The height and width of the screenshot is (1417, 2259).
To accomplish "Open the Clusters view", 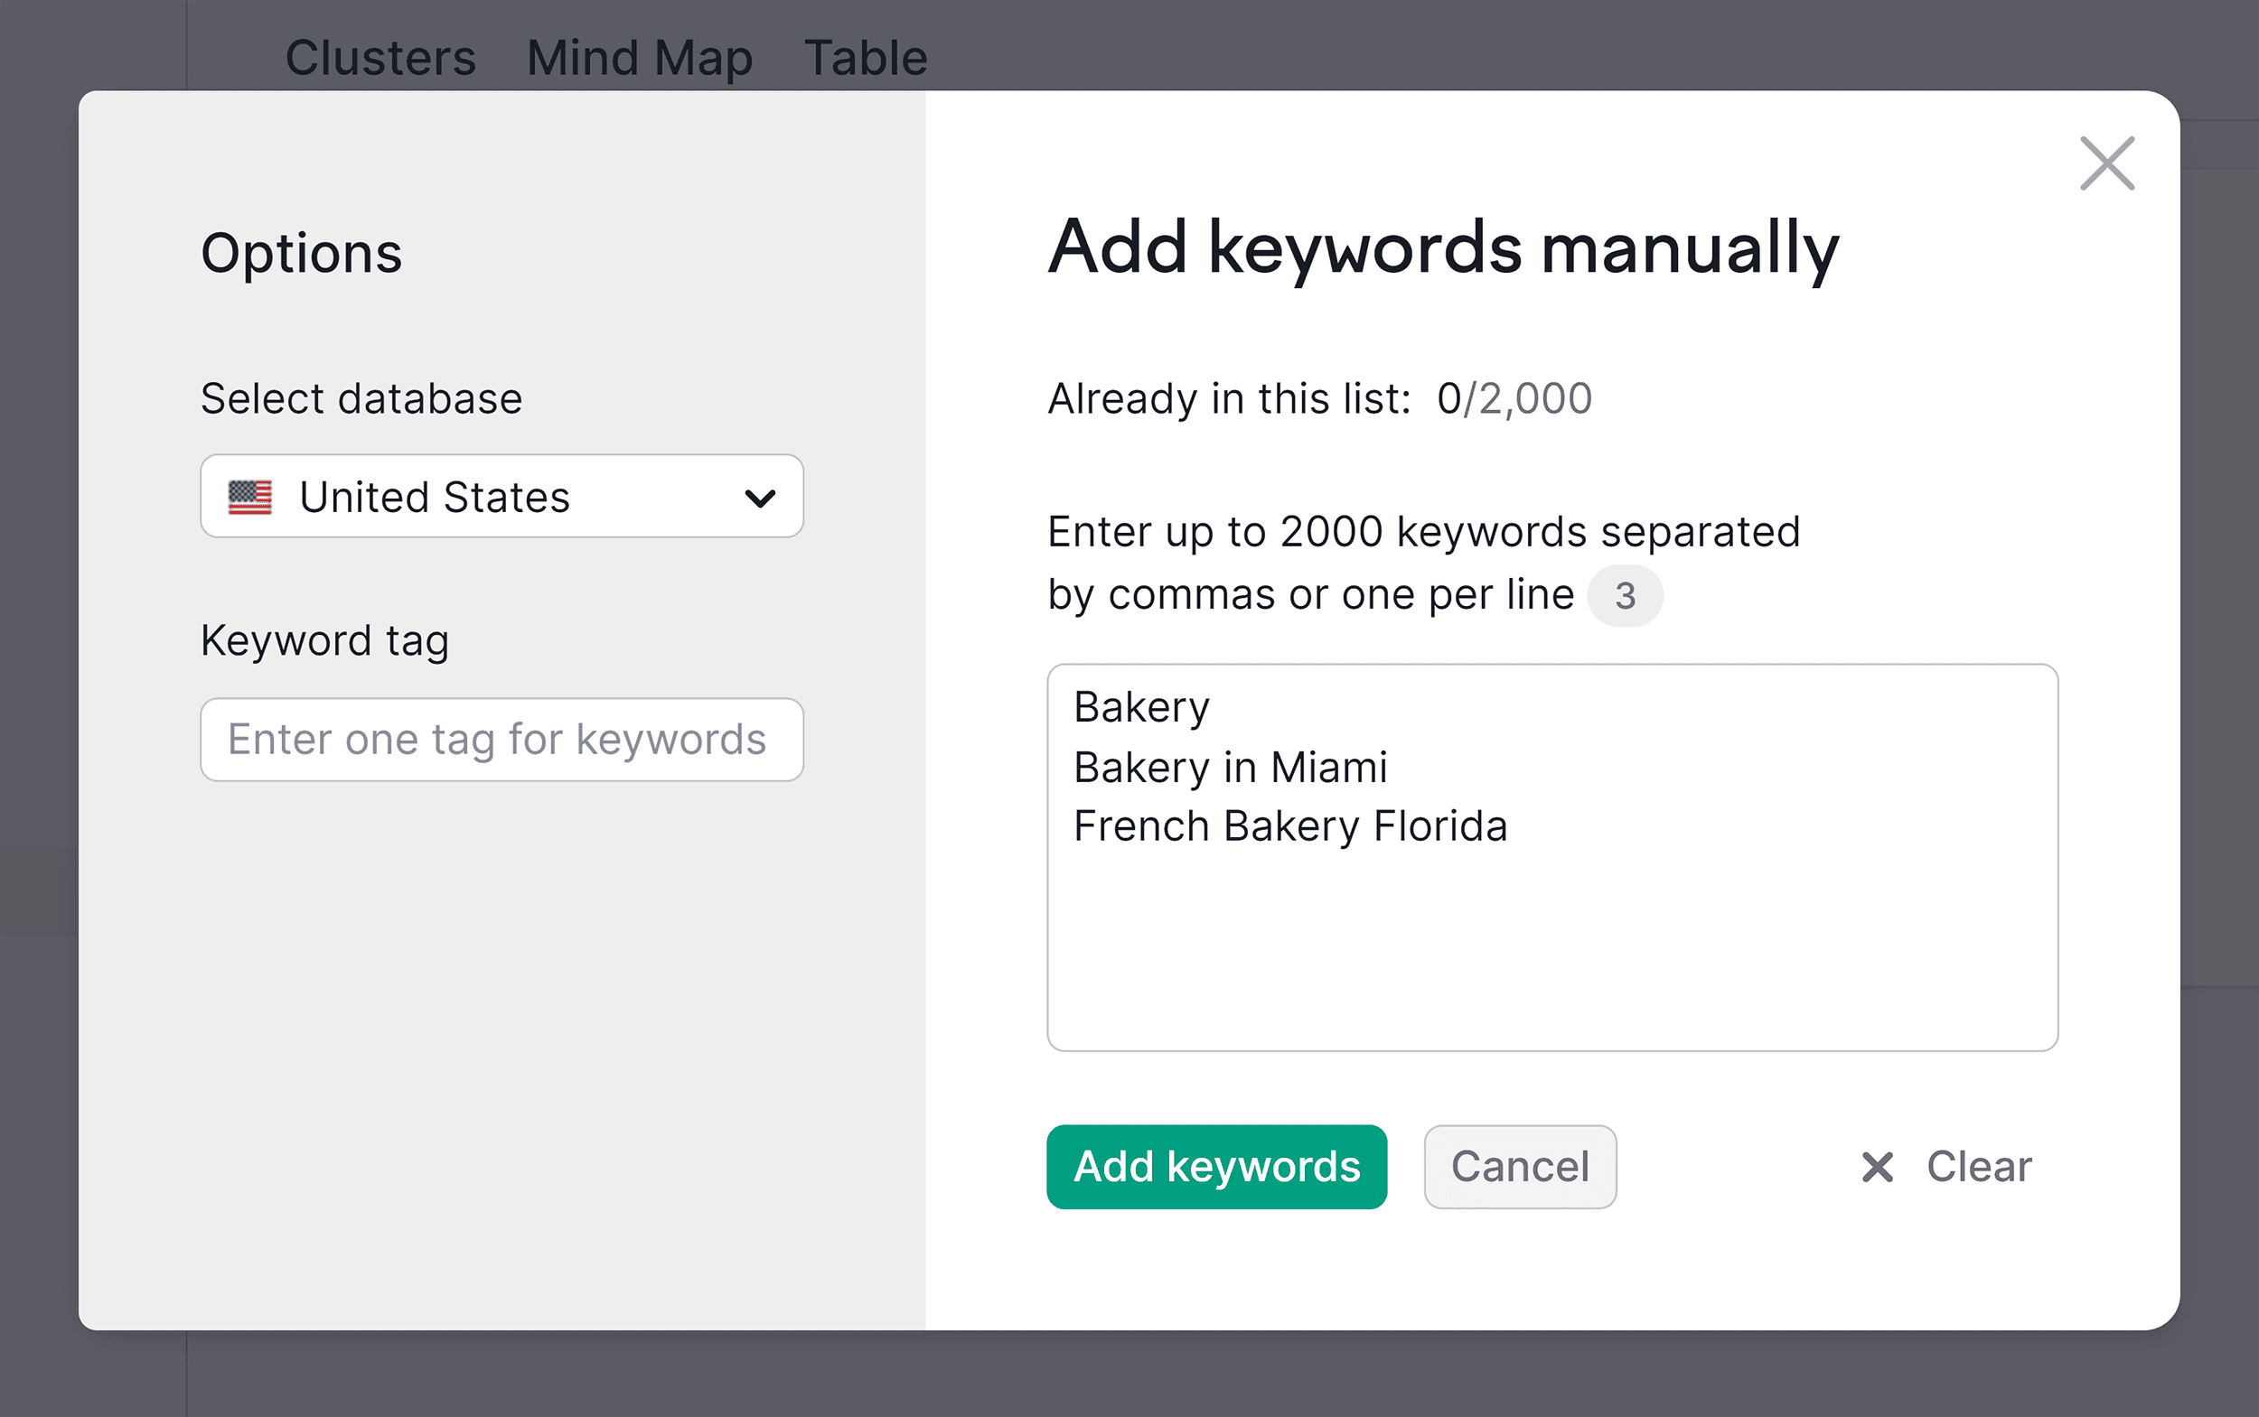I will click(x=379, y=56).
